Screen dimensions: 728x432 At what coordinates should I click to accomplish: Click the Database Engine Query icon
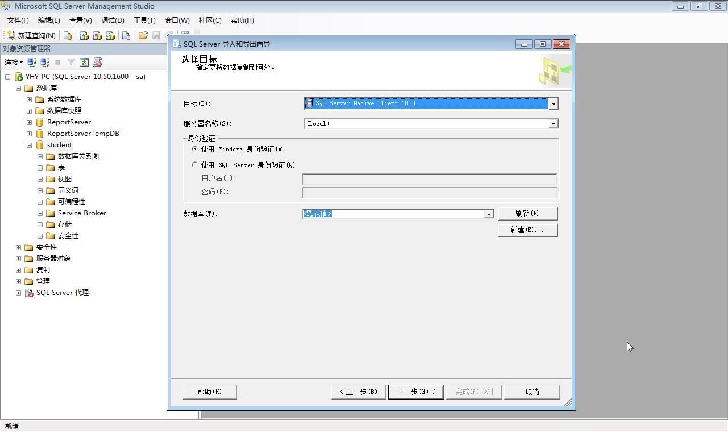[x=68, y=35]
